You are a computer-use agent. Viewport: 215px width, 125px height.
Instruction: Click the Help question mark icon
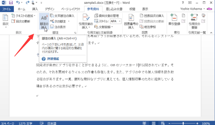click(x=183, y=3)
